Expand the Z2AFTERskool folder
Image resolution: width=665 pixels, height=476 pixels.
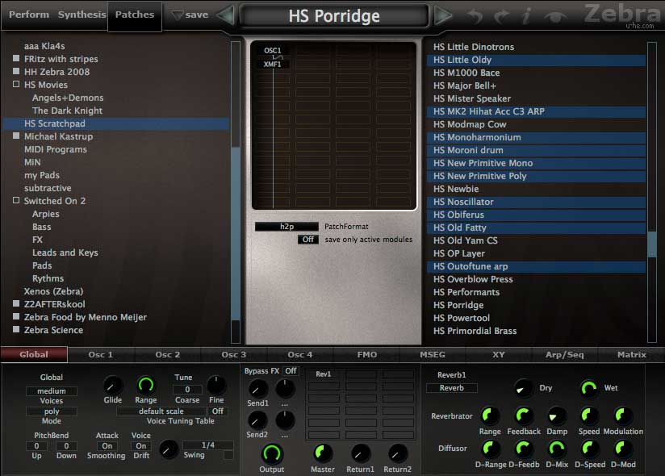[16, 303]
